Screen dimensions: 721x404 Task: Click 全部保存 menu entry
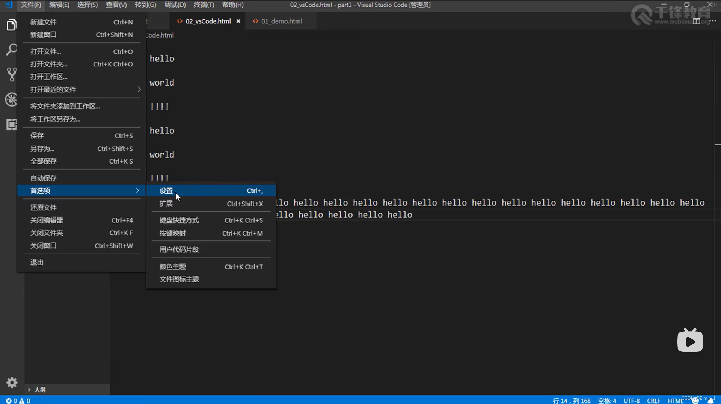coord(81,161)
